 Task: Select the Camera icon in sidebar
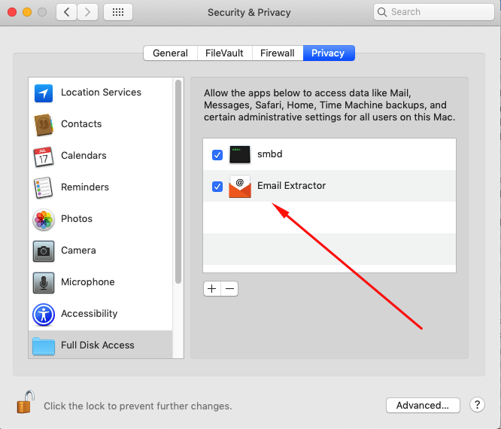(44, 251)
